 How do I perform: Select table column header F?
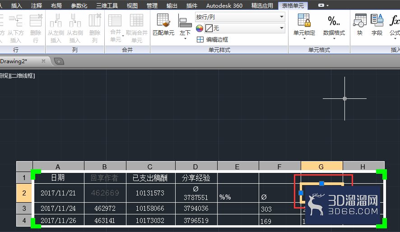pos(279,166)
